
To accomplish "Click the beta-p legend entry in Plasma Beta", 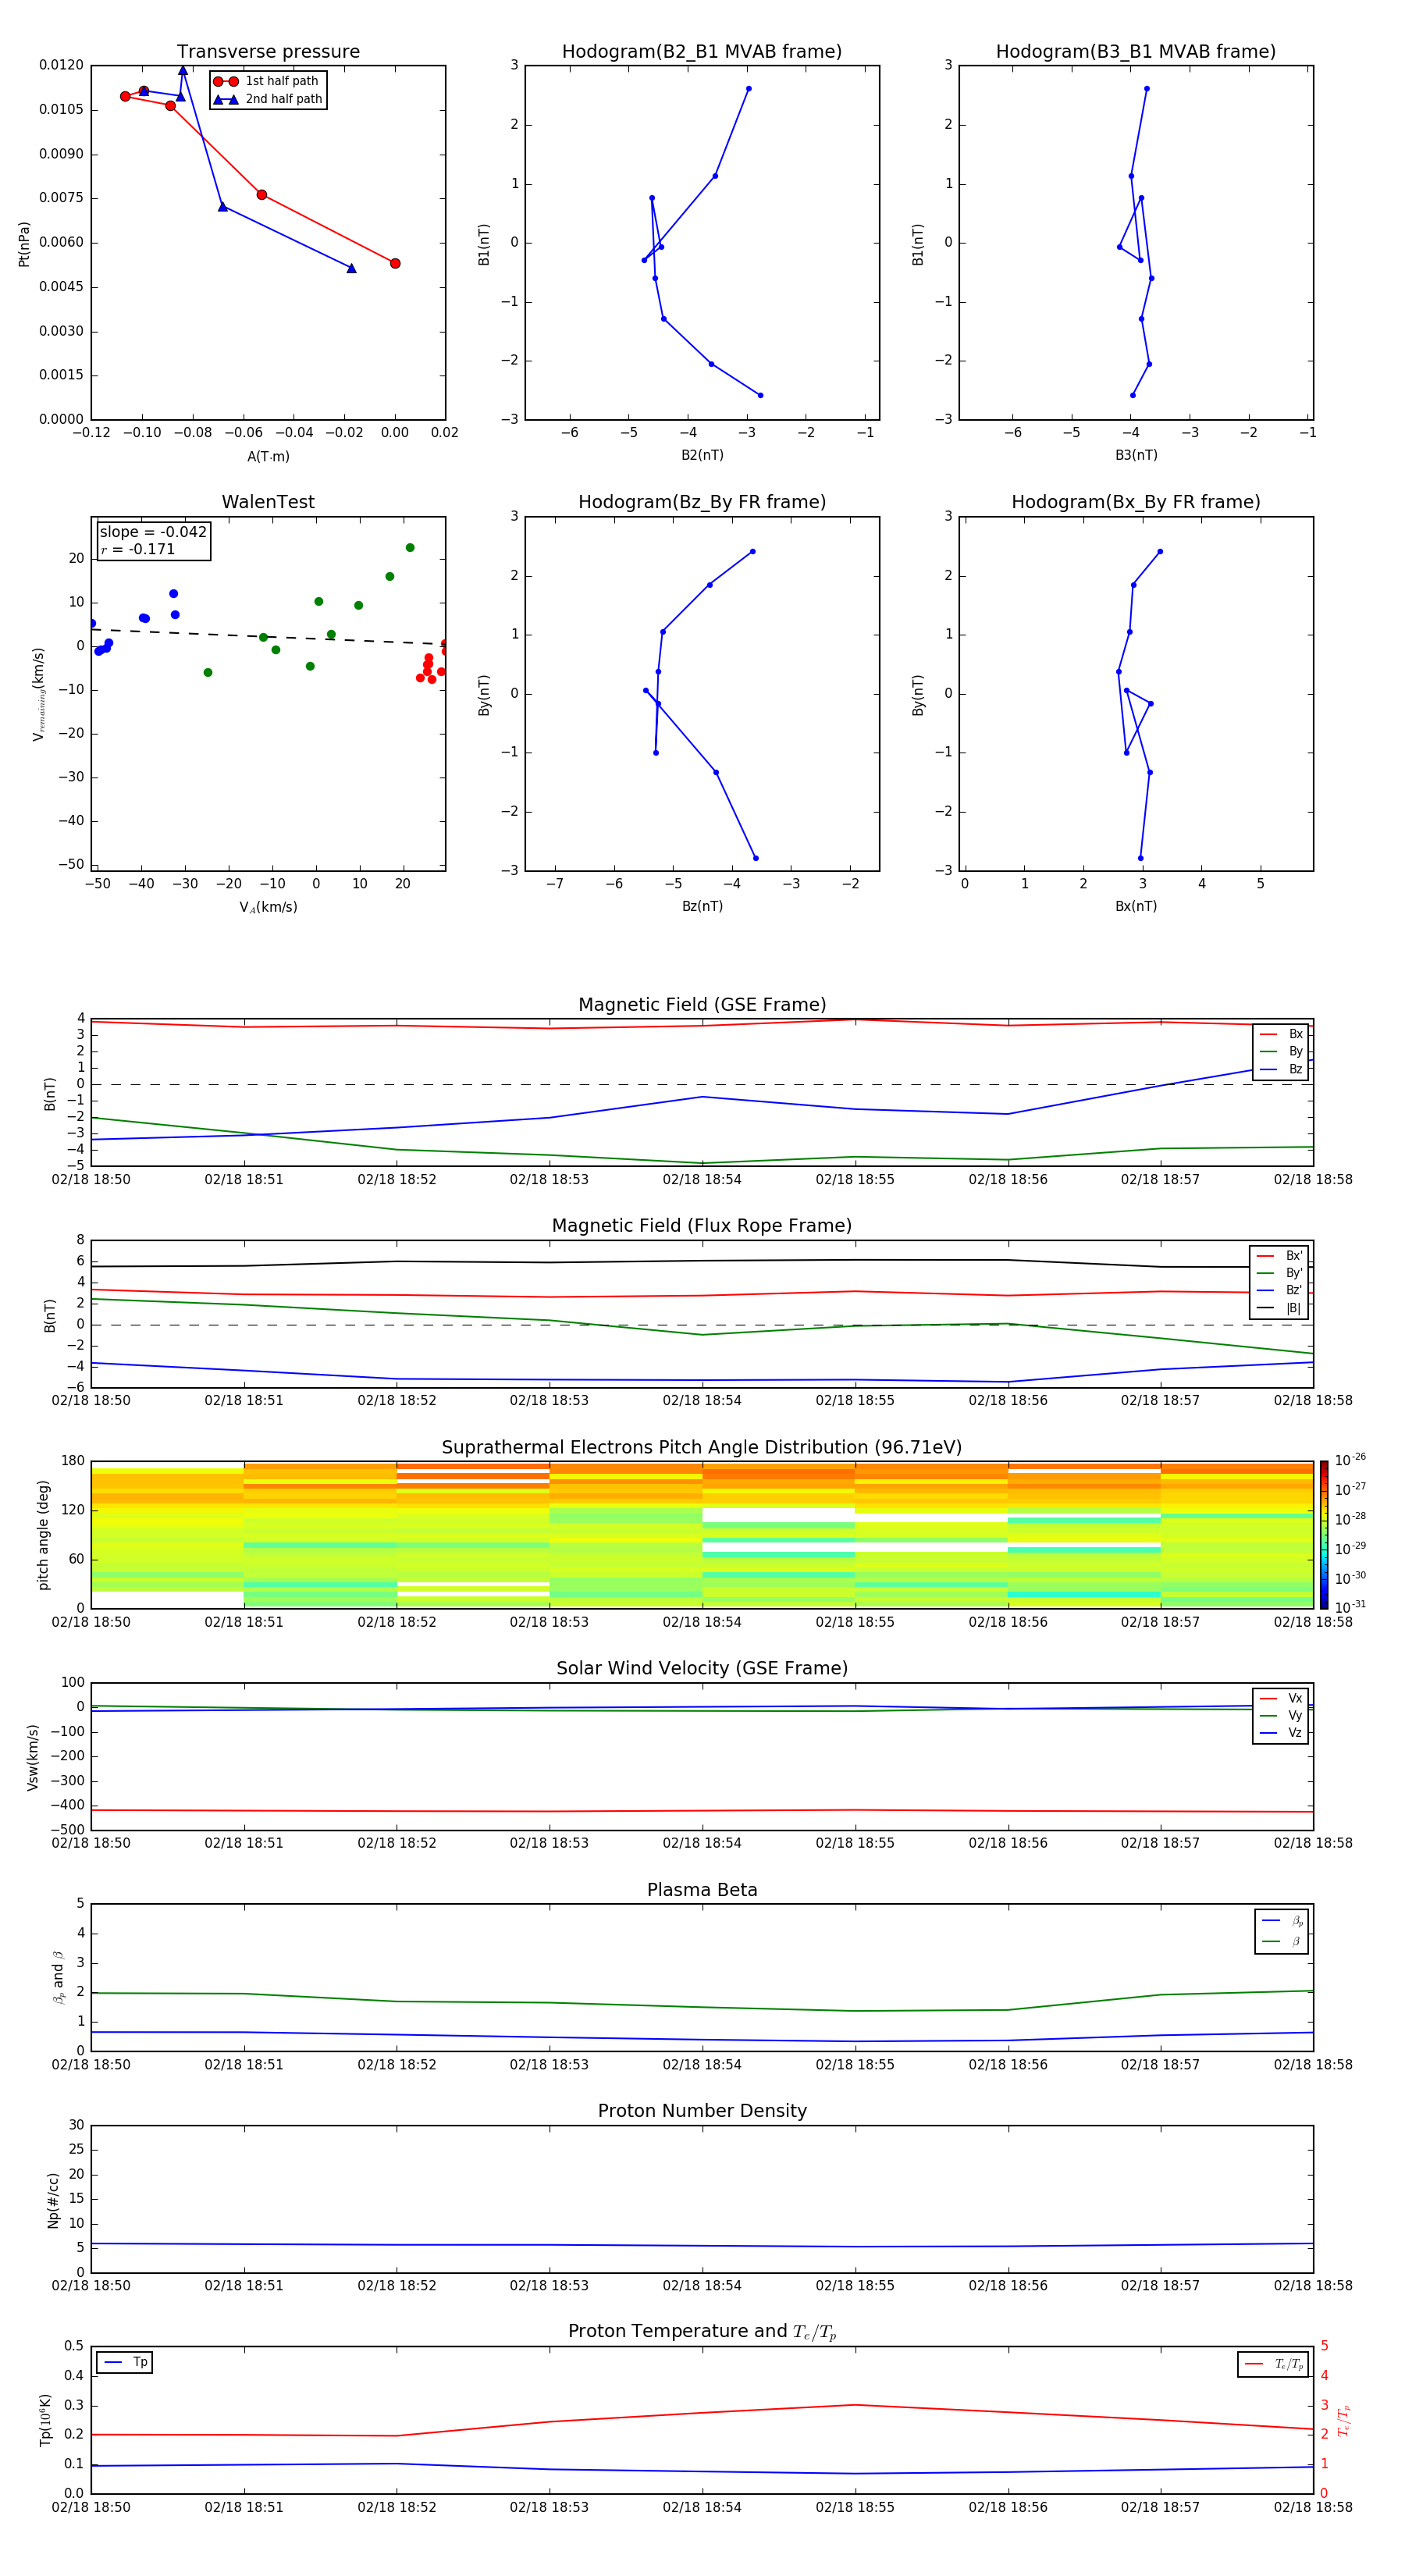I will [1282, 1921].
